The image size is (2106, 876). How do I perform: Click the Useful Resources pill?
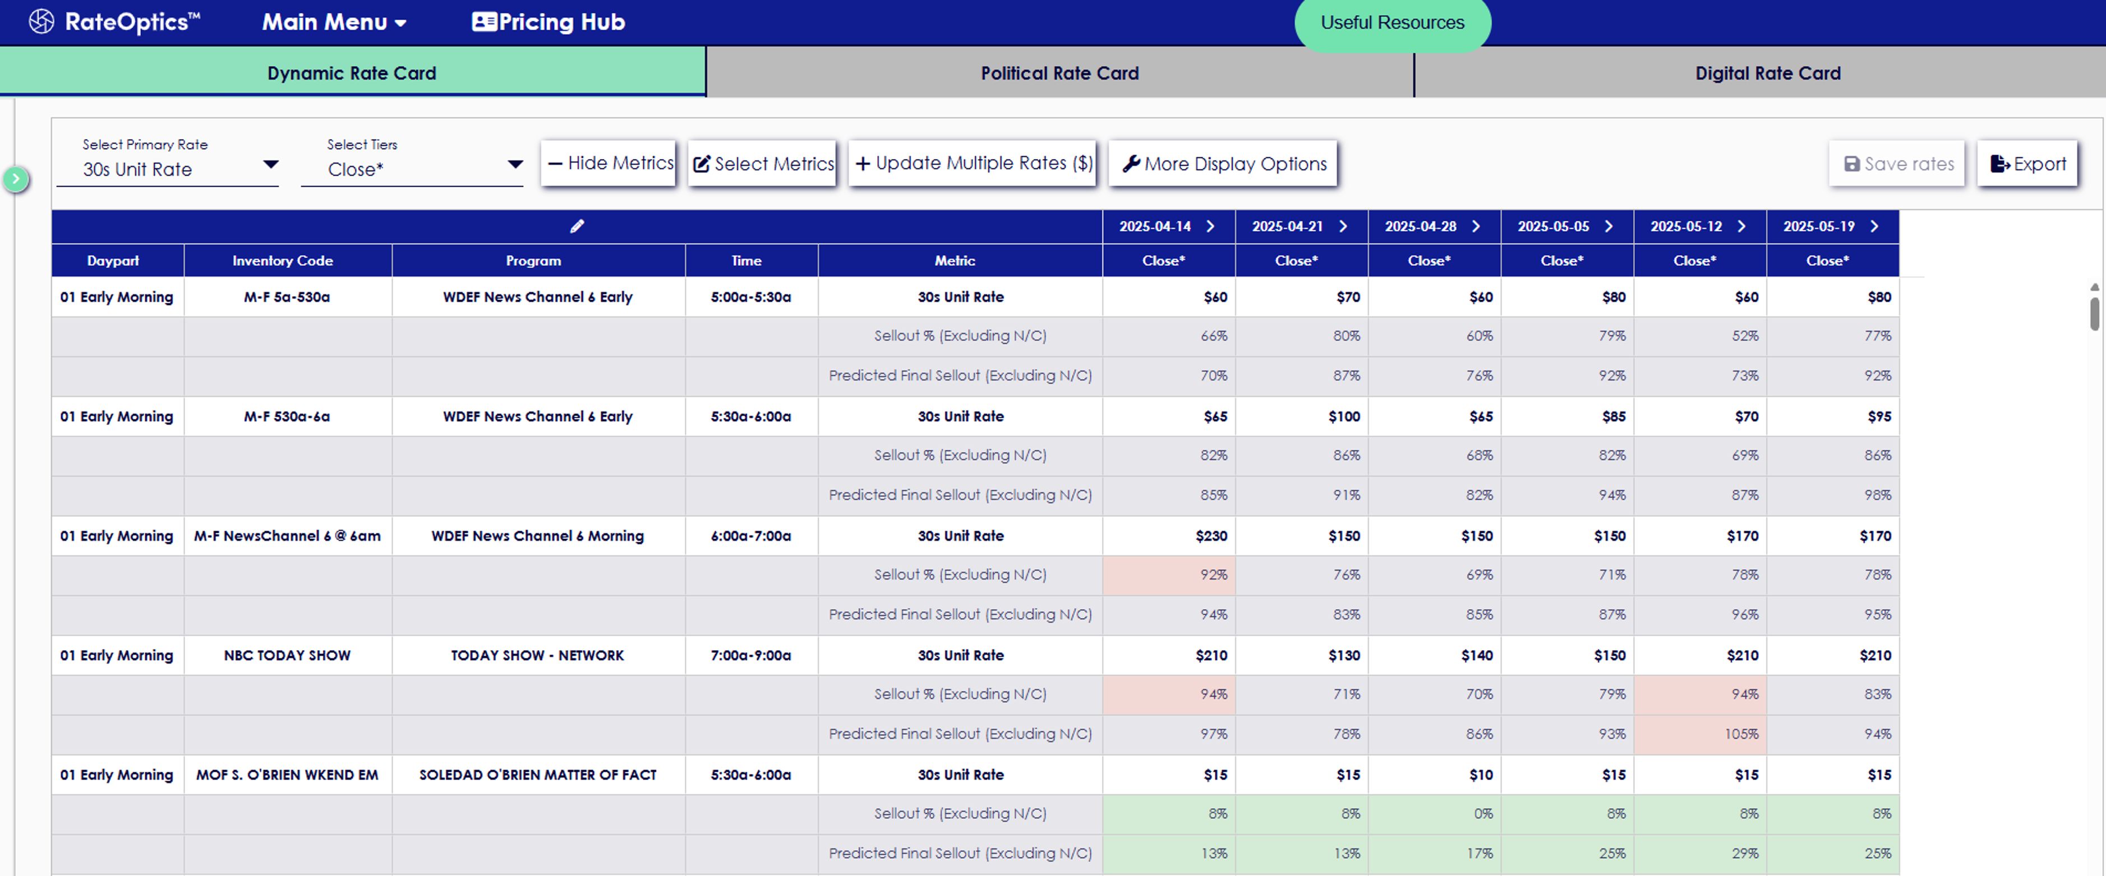tap(1392, 23)
